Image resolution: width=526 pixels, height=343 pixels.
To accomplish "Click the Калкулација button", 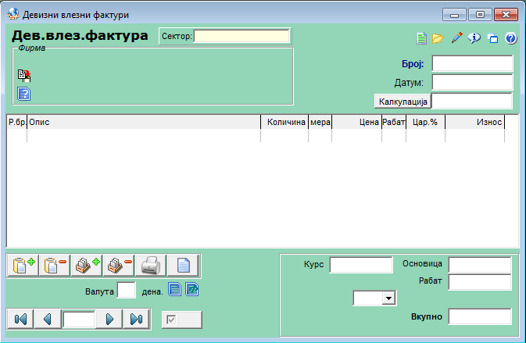I will coord(403,102).
